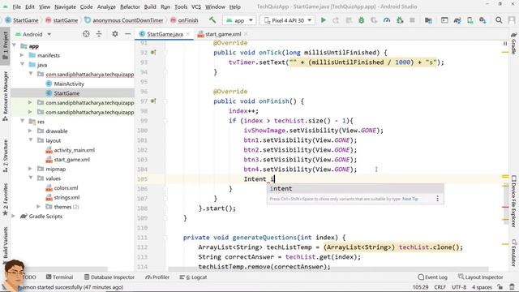The image size is (519, 292).
Task: Open the profiler gauge icon in toolbar
Action: pyautogui.click(x=387, y=20)
